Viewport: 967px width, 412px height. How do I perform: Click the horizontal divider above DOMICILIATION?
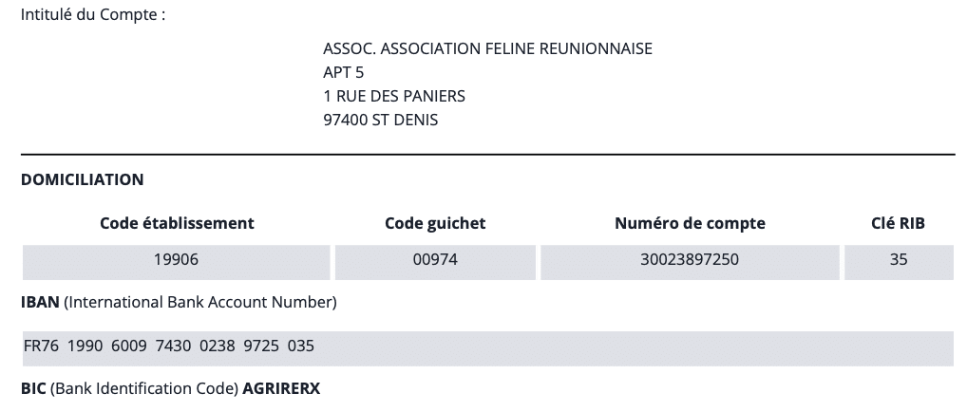point(486,154)
